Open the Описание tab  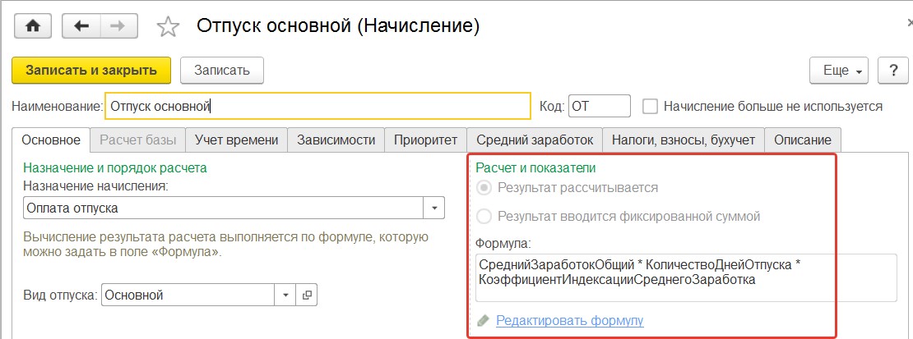pos(802,140)
